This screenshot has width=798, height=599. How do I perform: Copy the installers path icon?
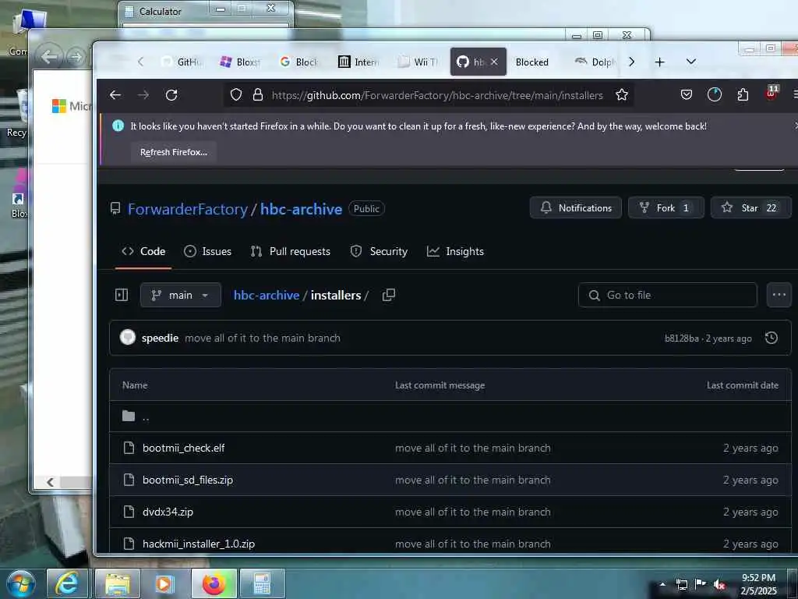pyautogui.click(x=389, y=295)
